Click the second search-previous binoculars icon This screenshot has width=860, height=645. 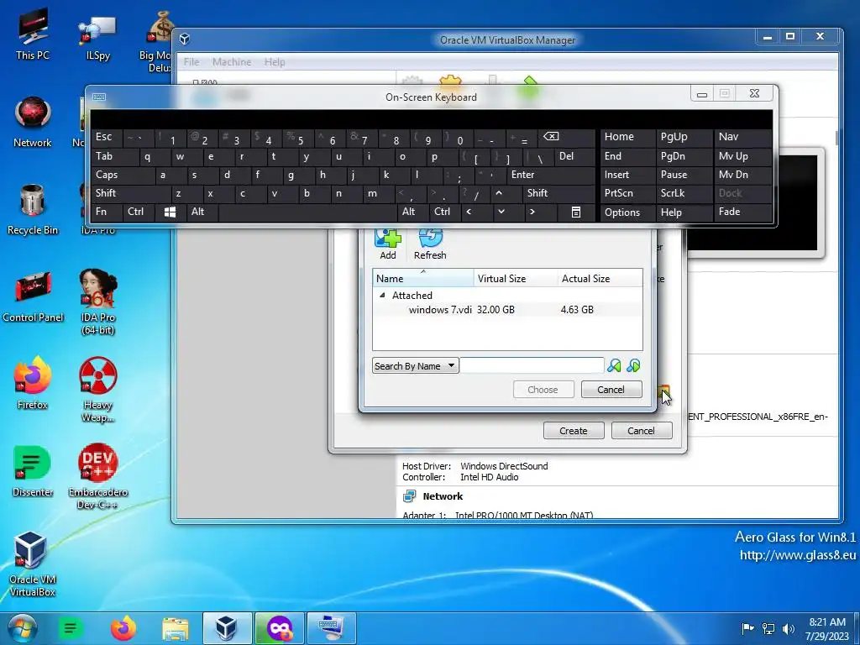click(633, 365)
